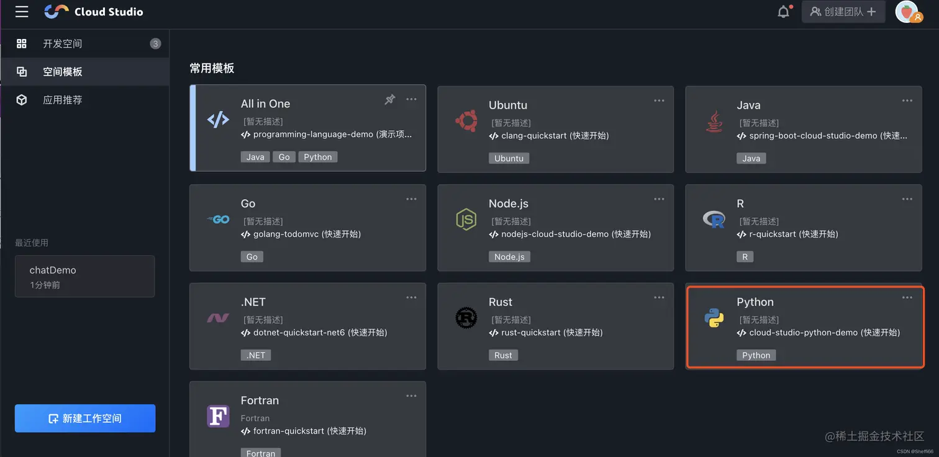
Task: Open the recent chatDemo workspace
Action: coord(84,277)
